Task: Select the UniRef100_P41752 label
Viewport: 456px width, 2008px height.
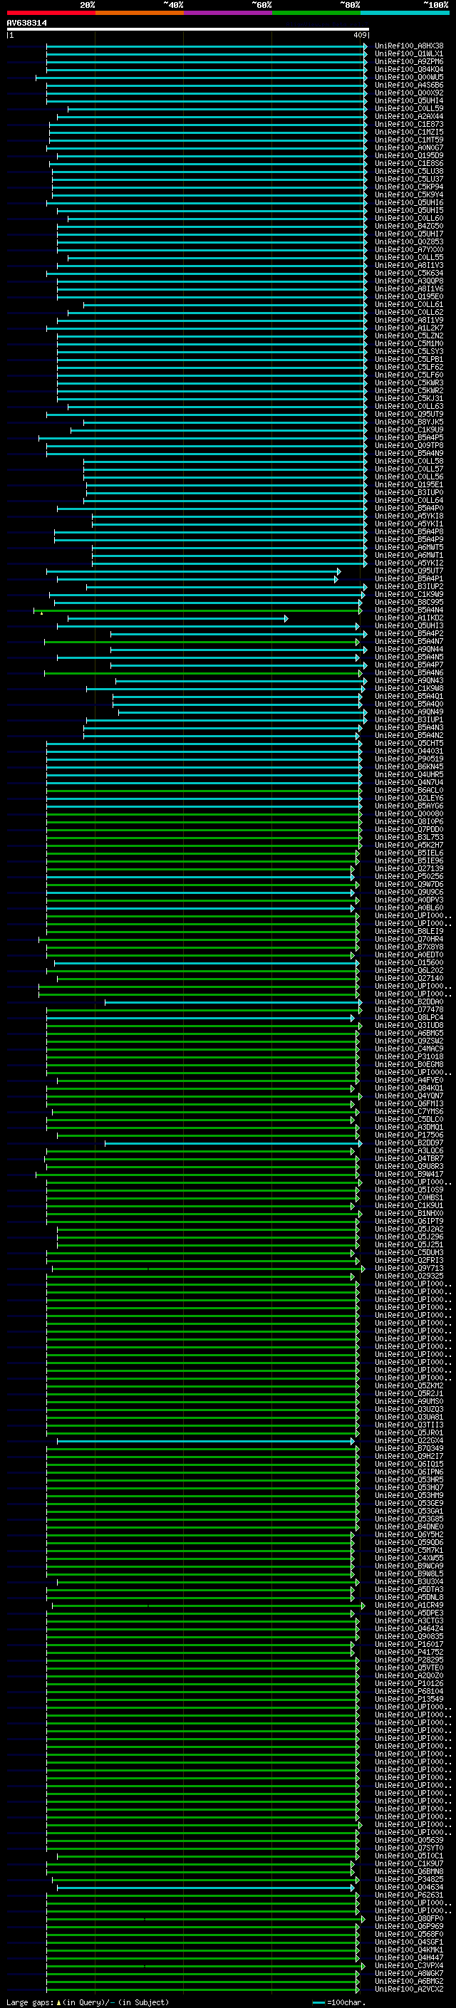Action: tap(409, 1652)
